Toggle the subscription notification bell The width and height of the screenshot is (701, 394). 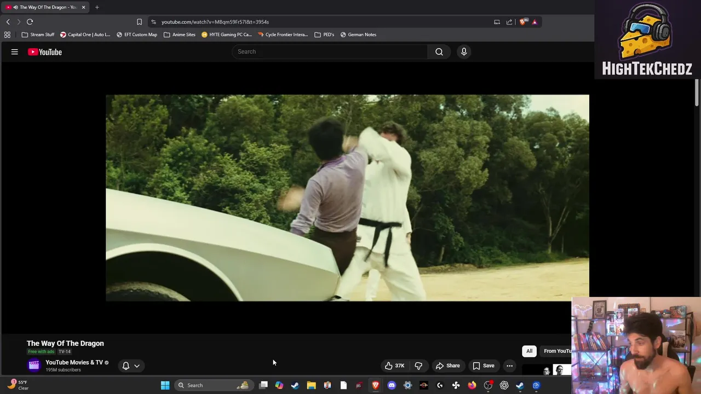click(126, 366)
